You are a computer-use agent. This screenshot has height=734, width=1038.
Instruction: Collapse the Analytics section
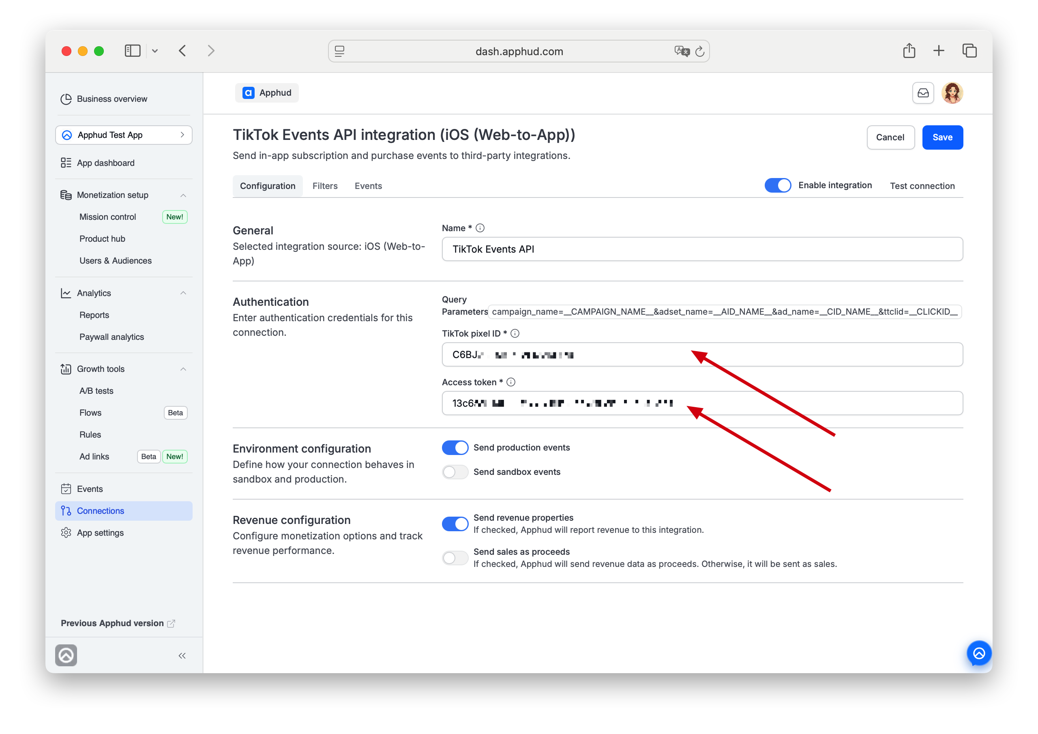[183, 293]
